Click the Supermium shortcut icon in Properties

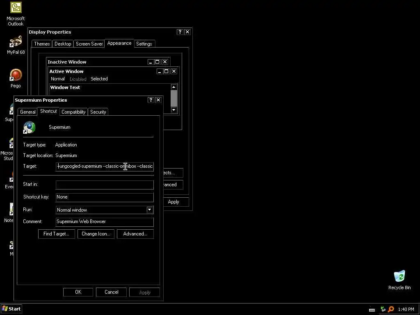click(x=29, y=127)
